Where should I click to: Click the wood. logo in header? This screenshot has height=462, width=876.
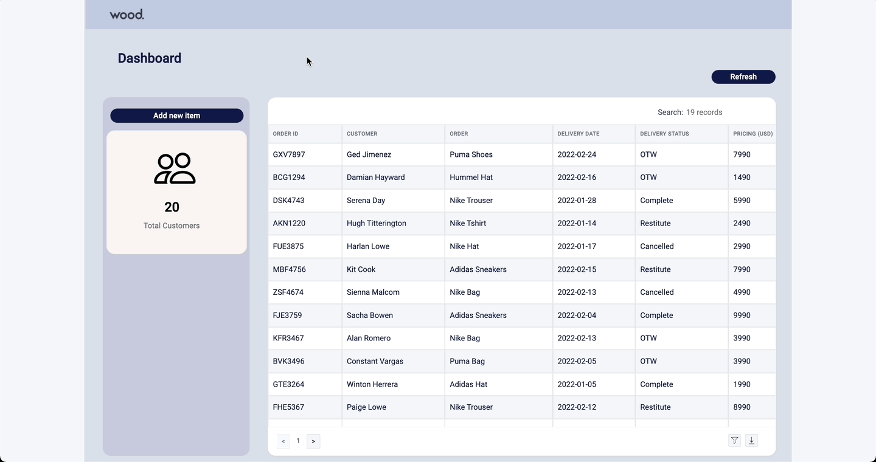pyautogui.click(x=127, y=15)
